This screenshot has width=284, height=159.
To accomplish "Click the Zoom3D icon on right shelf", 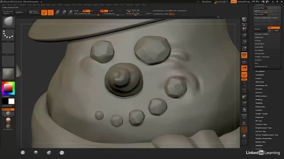I will pos(244,104).
